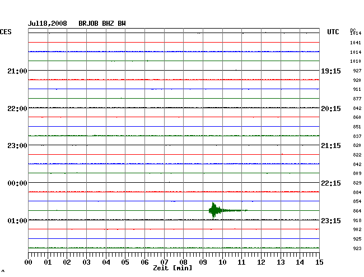Click the DC value 851
Image resolution: width=364 pixels, height=277 pixels.
click(357, 127)
